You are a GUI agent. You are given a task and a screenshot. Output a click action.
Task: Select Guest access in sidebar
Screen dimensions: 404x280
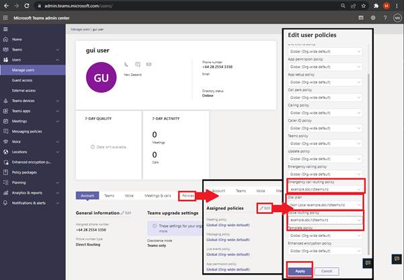(23, 79)
